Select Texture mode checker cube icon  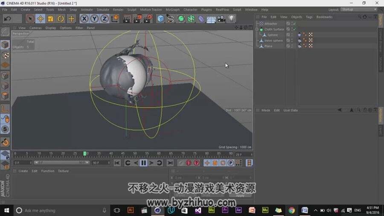point(5,55)
